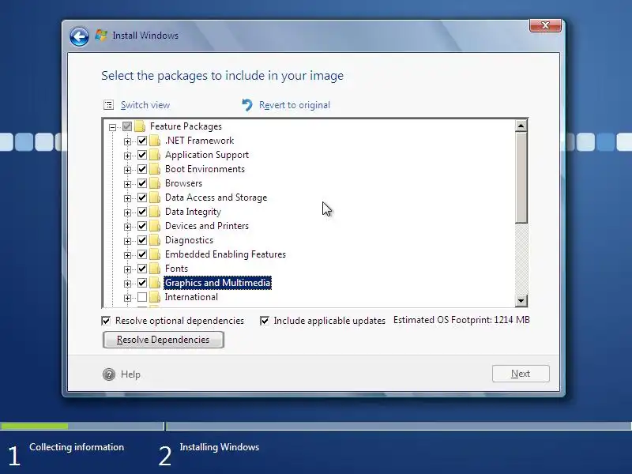Image resolution: width=632 pixels, height=474 pixels.
Task: Expand the Browsers node
Action: 127,184
